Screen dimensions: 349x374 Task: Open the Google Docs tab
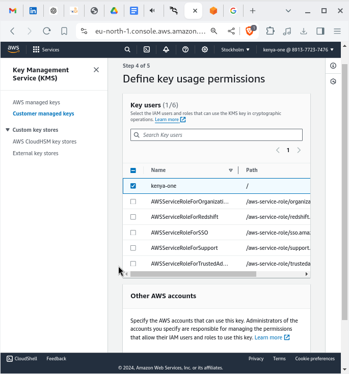tap(134, 11)
